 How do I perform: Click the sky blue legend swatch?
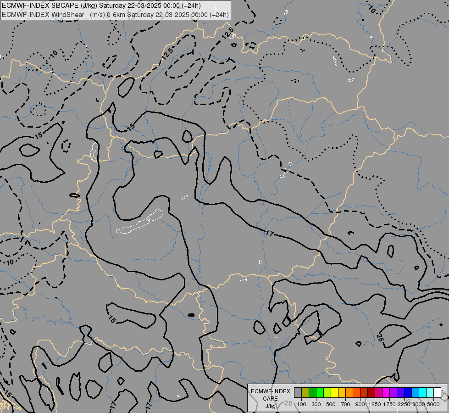pyautogui.click(x=415, y=393)
